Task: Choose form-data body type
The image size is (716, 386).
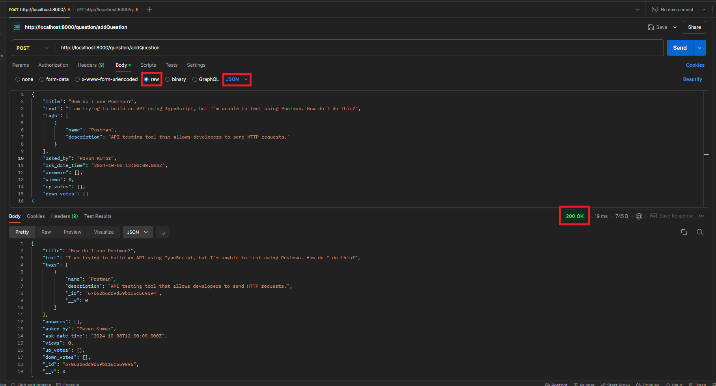Action: (x=42, y=79)
